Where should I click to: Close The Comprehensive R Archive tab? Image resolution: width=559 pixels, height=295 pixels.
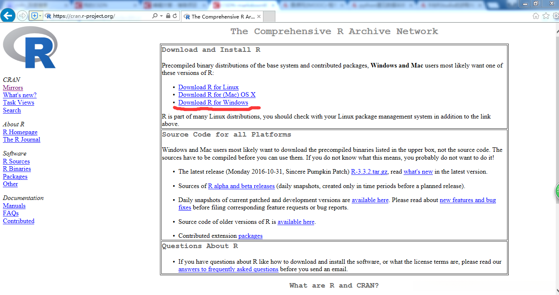259,16
